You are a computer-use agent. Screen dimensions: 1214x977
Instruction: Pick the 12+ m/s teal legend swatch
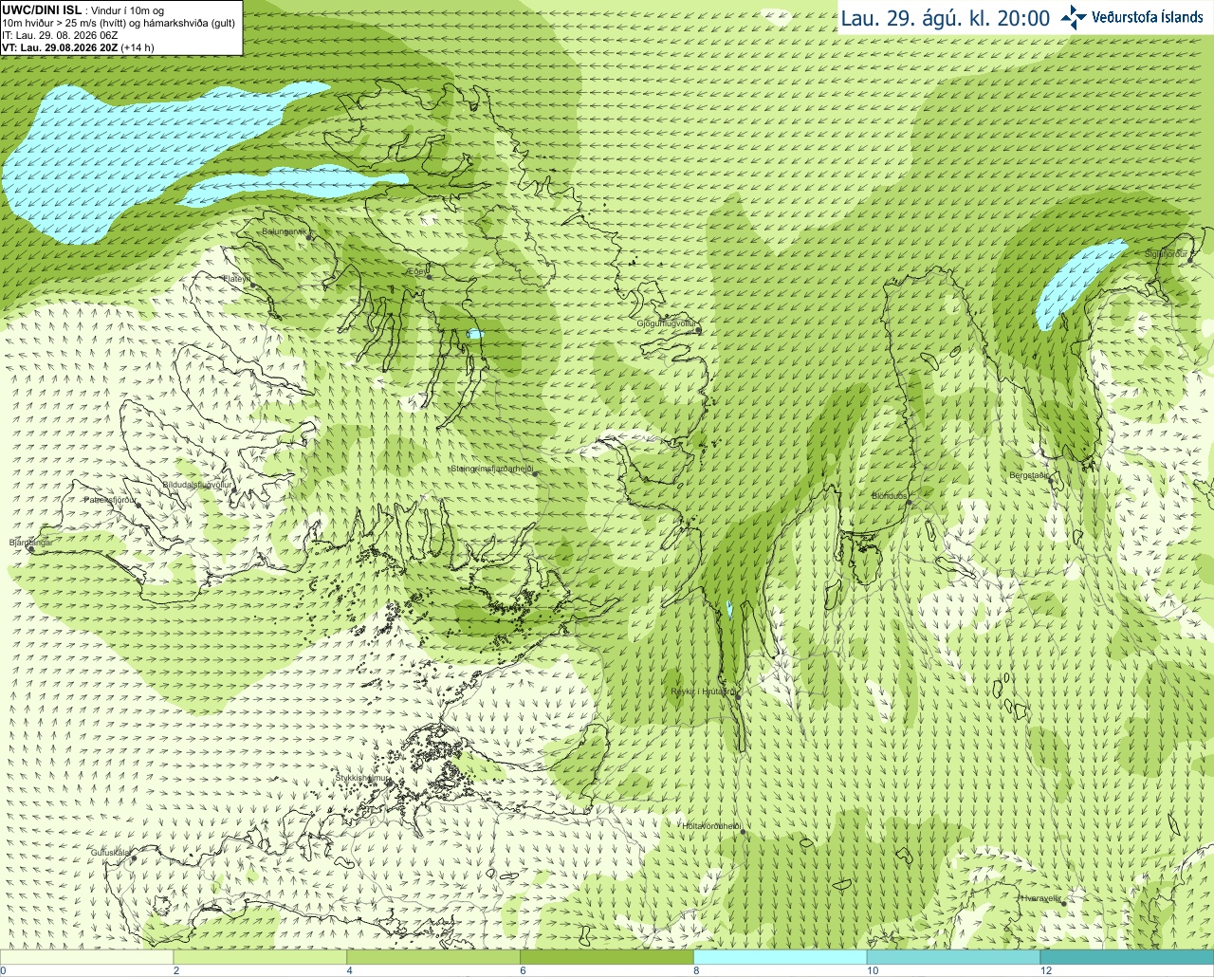pos(1127,957)
